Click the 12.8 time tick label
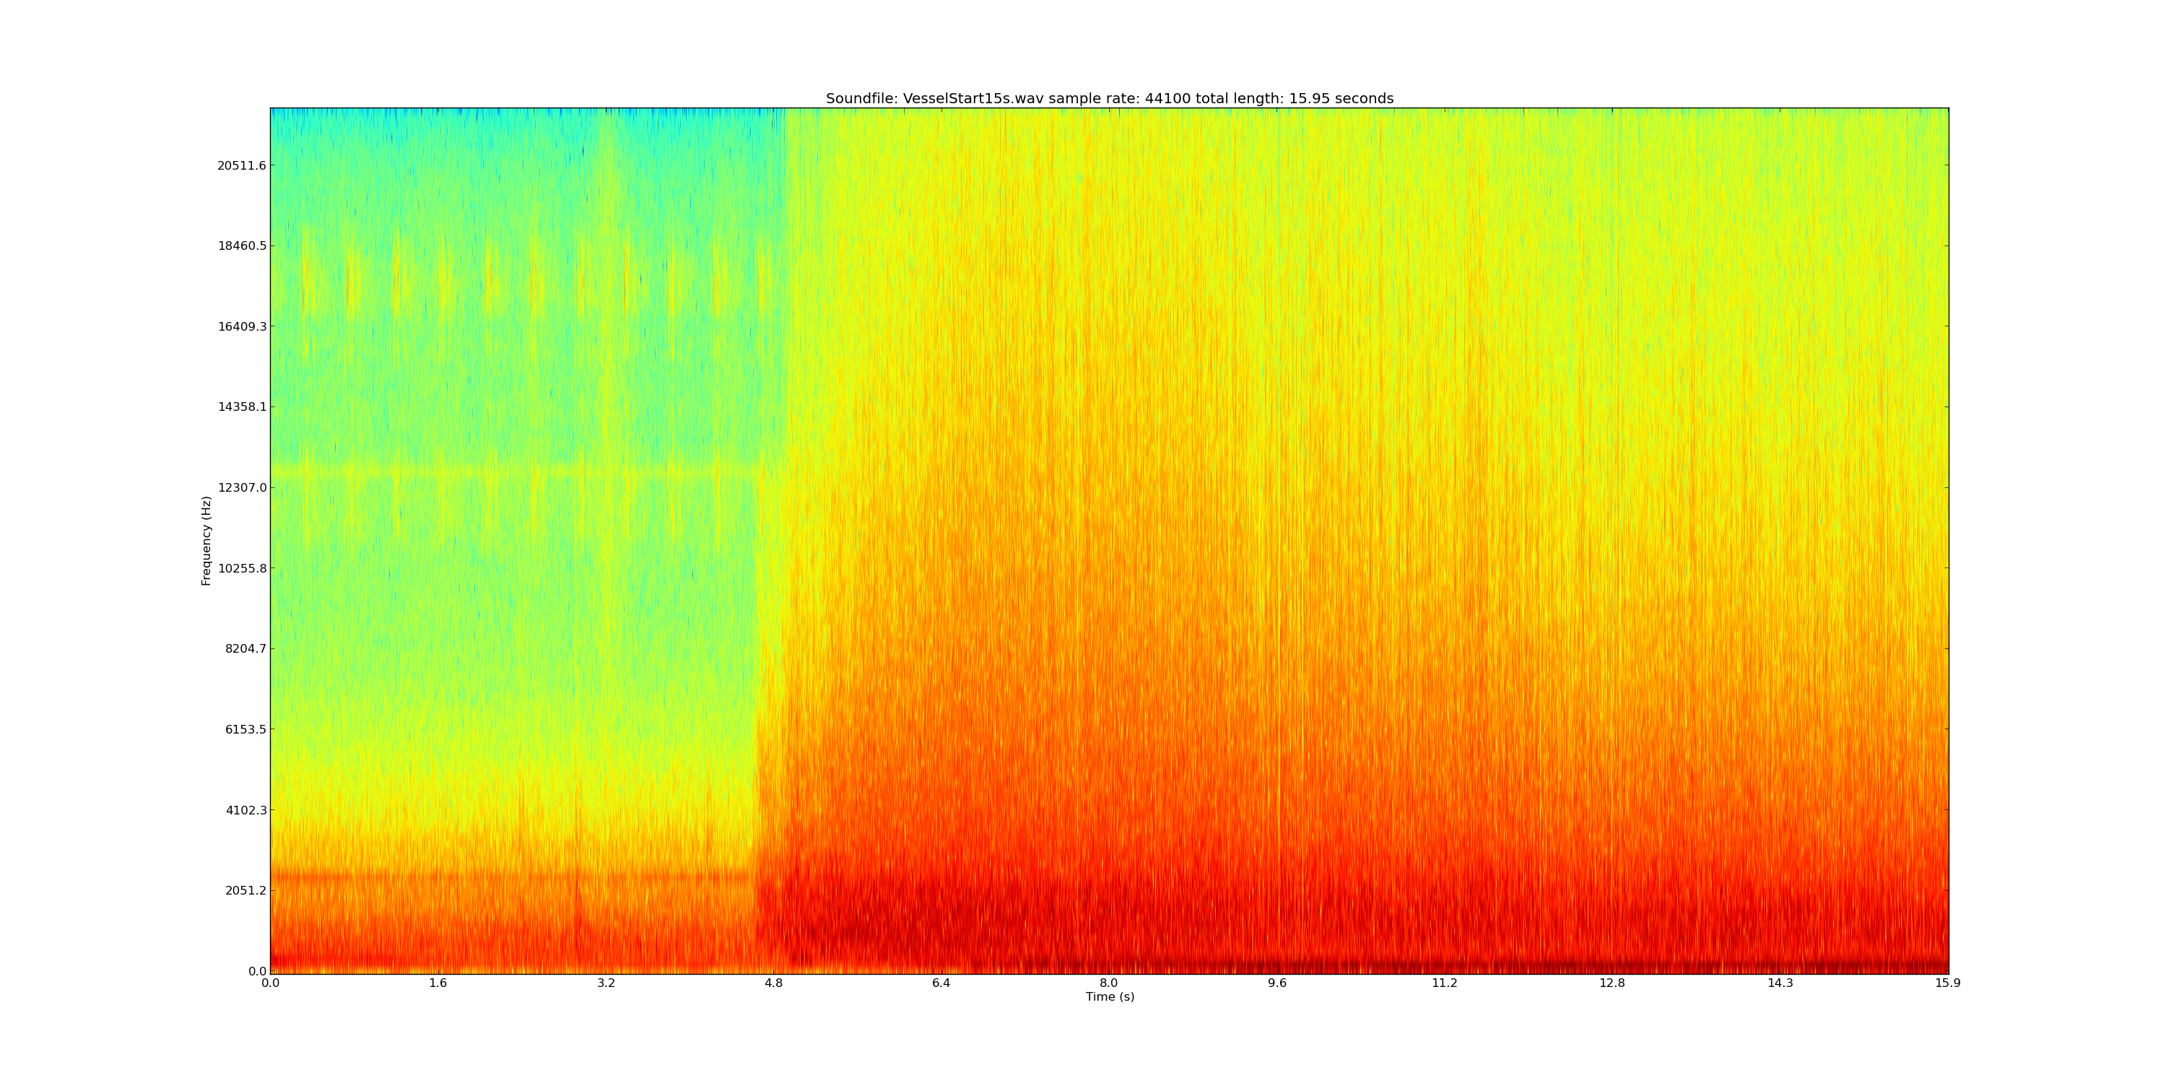This screenshot has height=1083, width=2166. (x=1612, y=983)
